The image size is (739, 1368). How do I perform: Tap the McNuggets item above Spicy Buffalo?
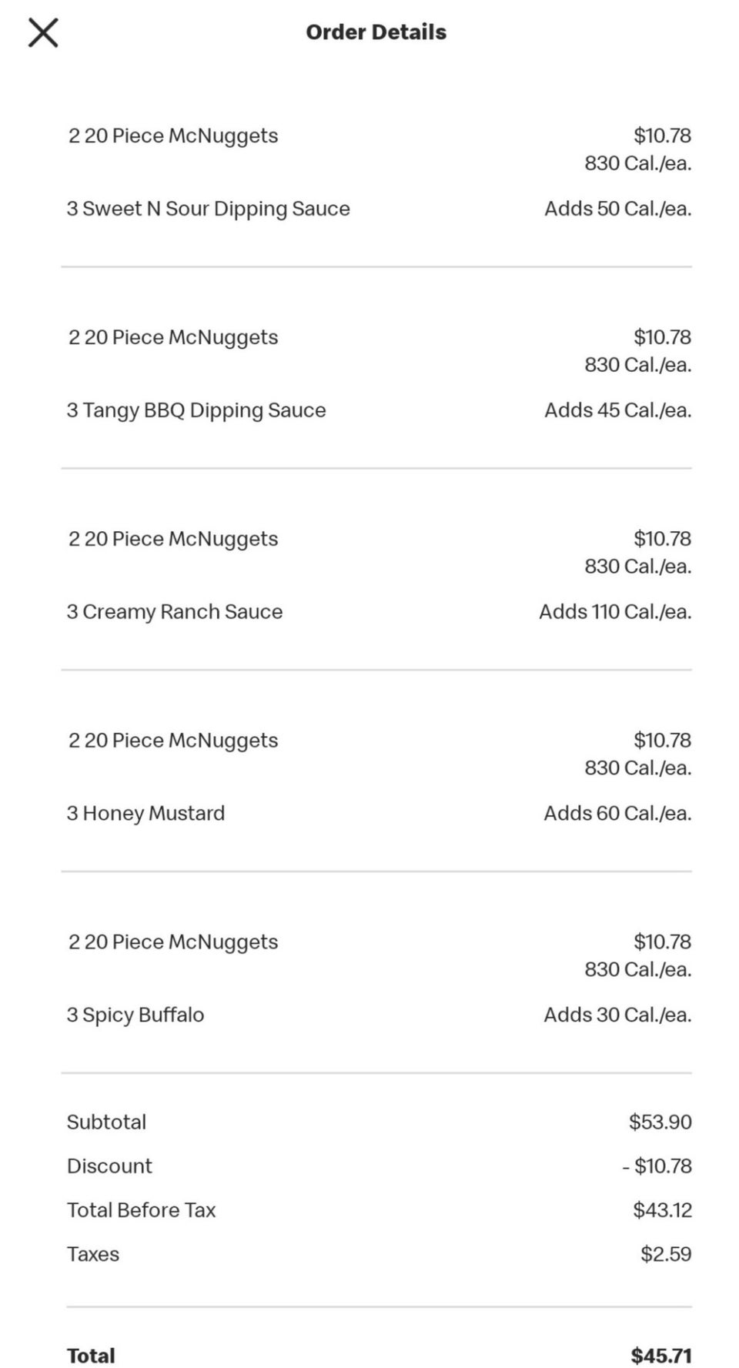[173, 942]
